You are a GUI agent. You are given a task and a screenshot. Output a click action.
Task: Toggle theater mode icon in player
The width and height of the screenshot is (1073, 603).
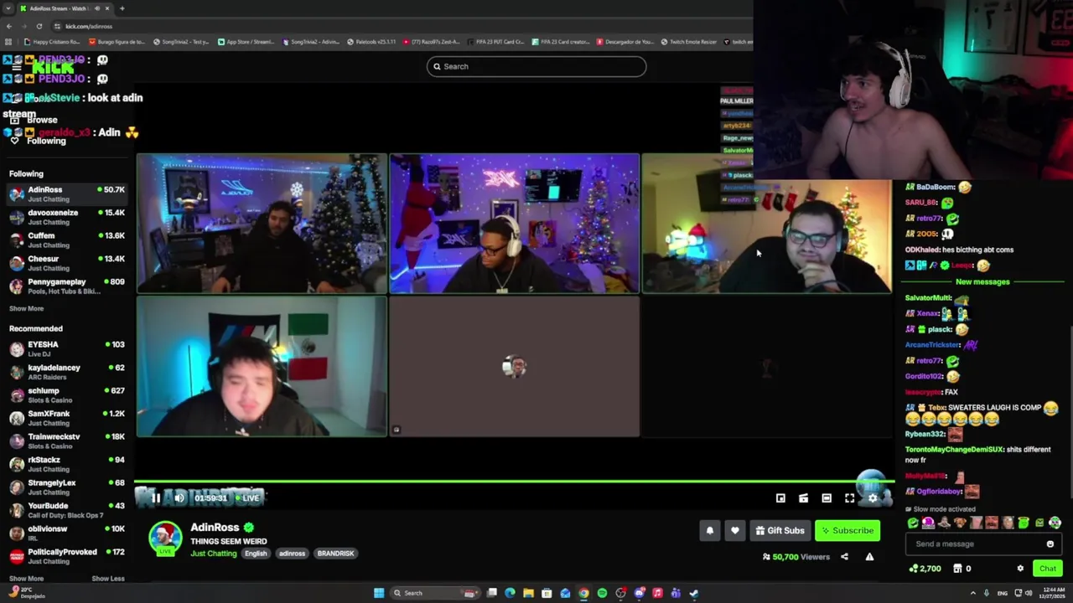point(827,498)
